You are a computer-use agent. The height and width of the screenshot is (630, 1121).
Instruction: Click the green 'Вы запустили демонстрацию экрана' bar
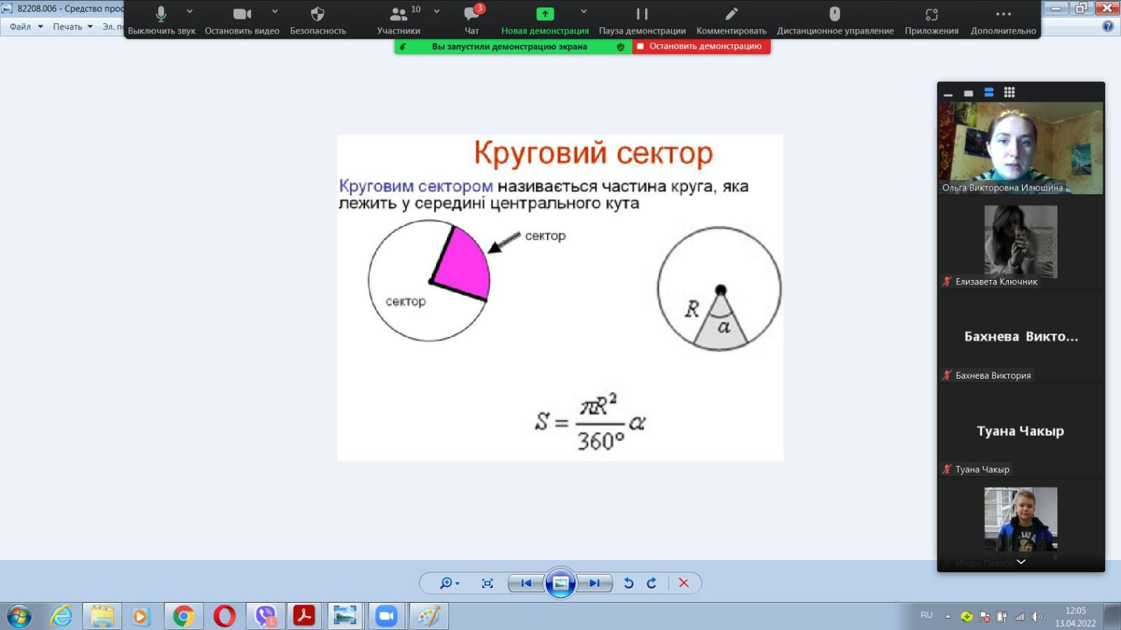(513, 46)
